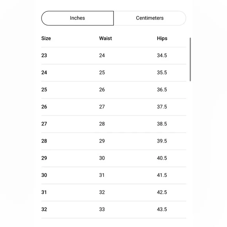Click the Hips column header

click(162, 38)
